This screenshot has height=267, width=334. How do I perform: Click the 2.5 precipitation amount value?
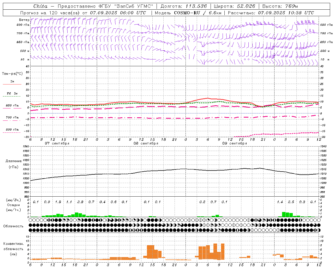coord(291,202)
